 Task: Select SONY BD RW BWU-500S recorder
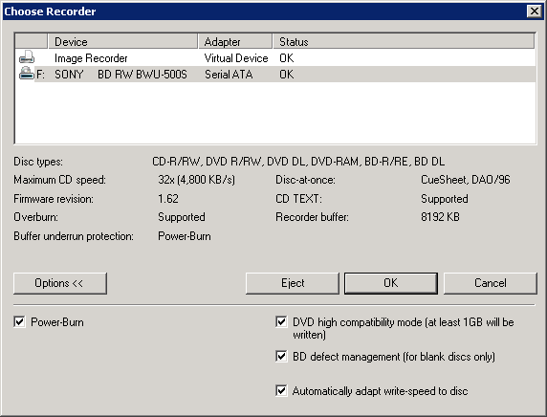pos(275,74)
